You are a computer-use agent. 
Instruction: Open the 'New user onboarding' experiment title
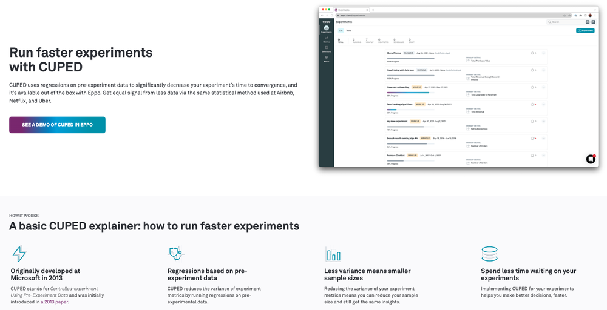tap(398, 87)
